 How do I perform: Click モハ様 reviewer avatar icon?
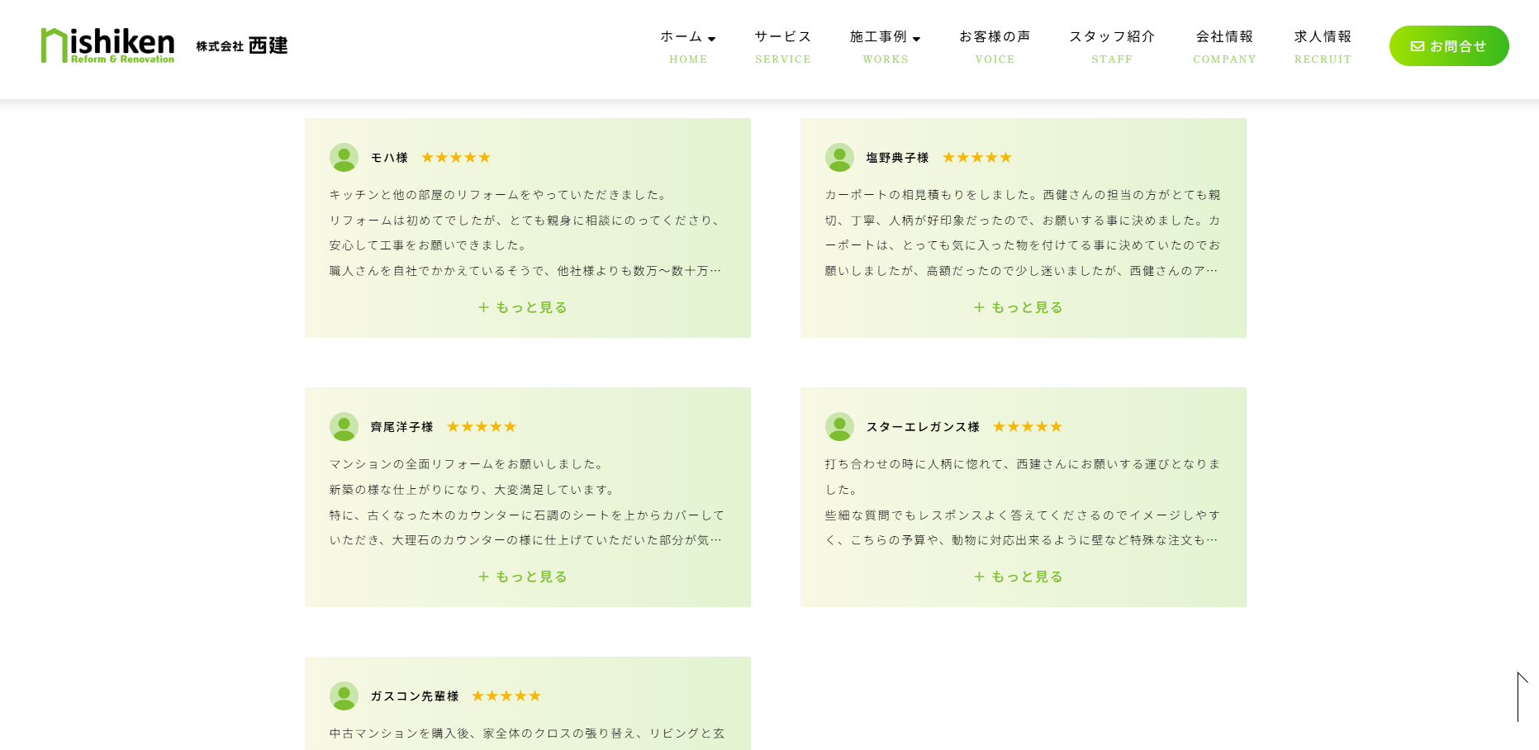pyautogui.click(x=344, y=157)
